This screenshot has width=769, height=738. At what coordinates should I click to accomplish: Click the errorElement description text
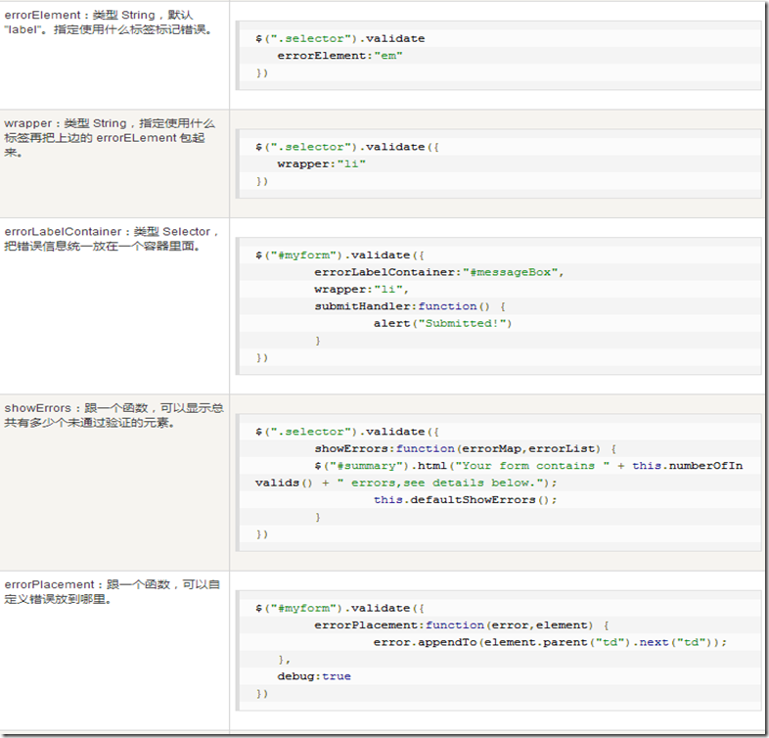point(109,23)
